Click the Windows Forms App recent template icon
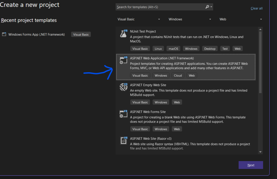Image resolution: width=277 pixels, height=179 pixels. tap(4, 34)
